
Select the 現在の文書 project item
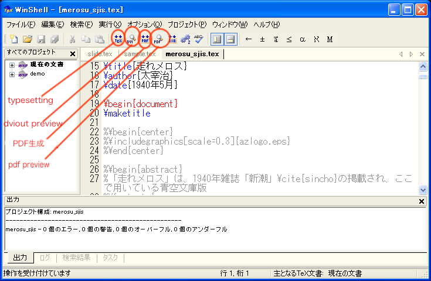[x=47, y=64]
